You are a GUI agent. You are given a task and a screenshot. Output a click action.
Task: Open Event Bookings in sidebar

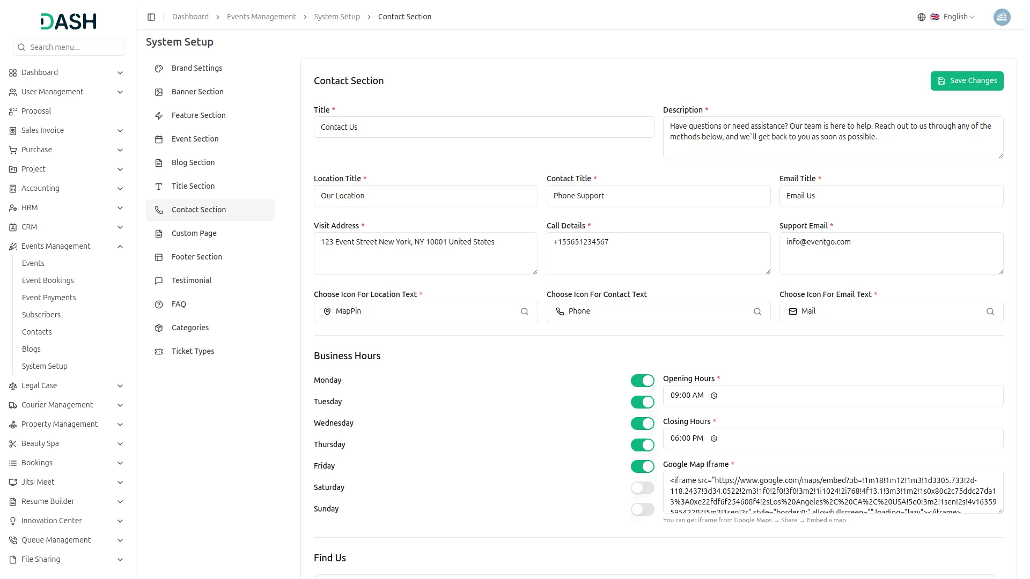point(48,280)
